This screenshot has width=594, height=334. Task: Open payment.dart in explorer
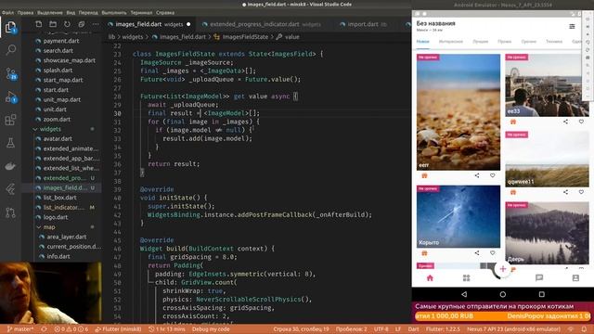tap(61, 41)
